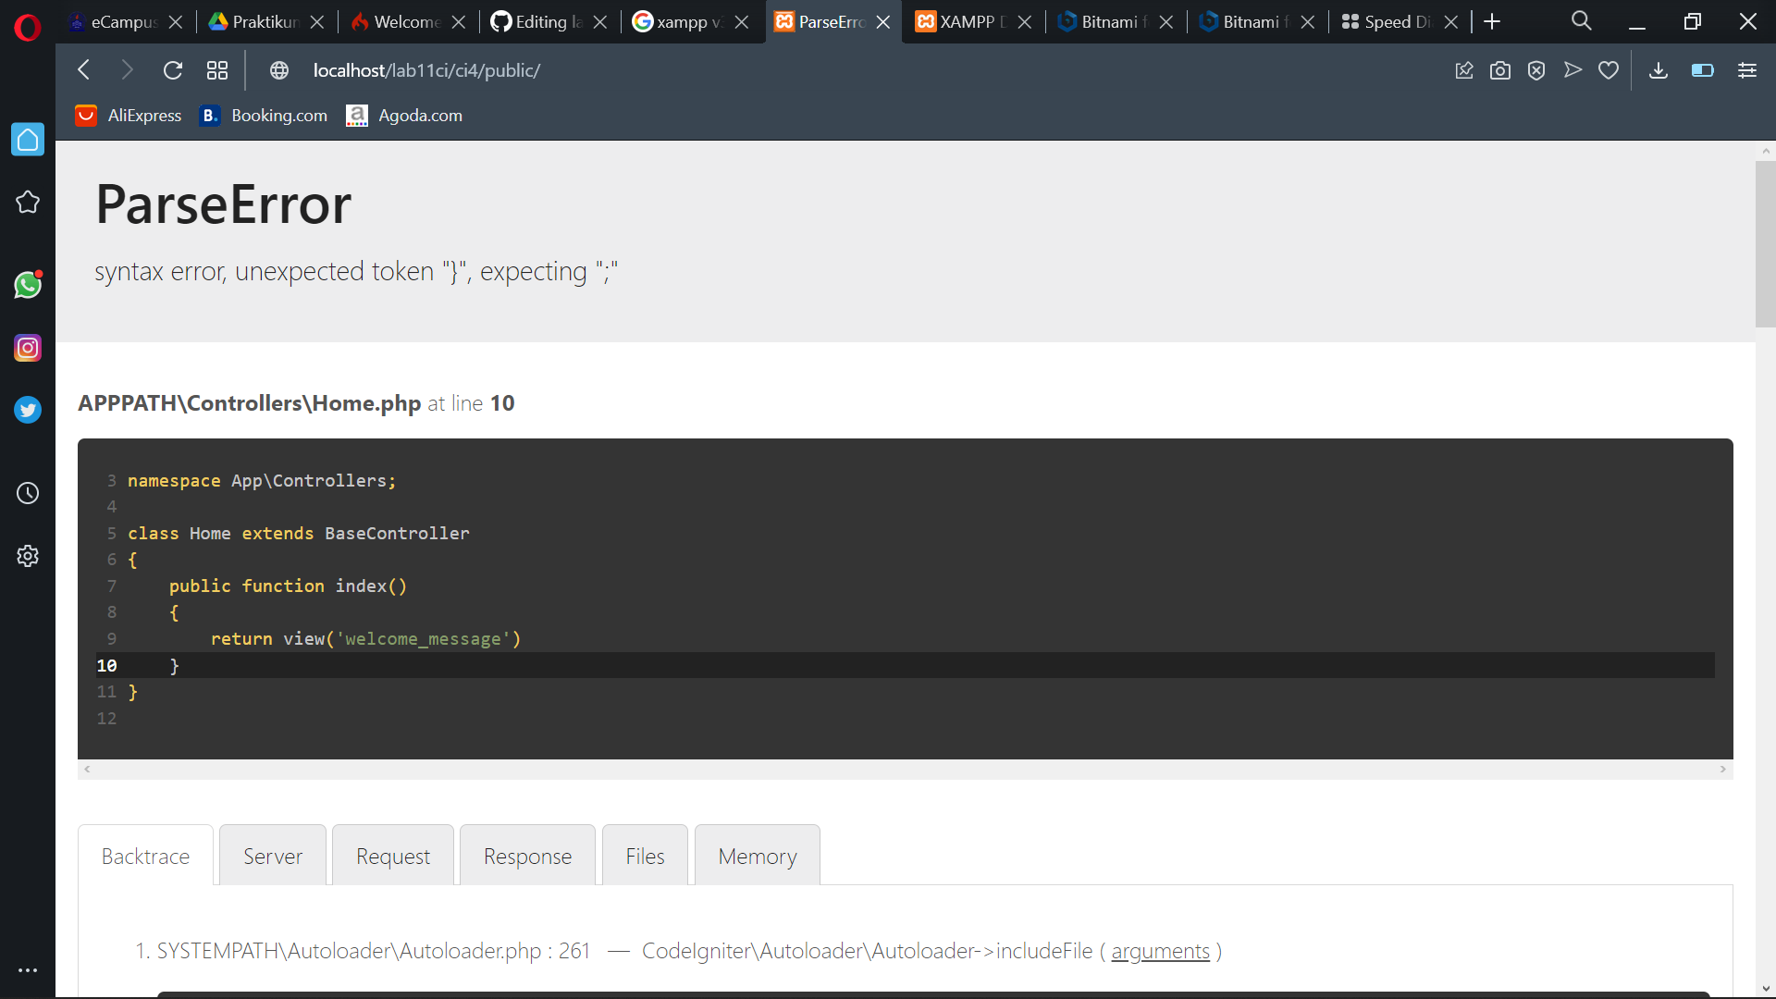Switch to the Server tab

tap(272, 856)
